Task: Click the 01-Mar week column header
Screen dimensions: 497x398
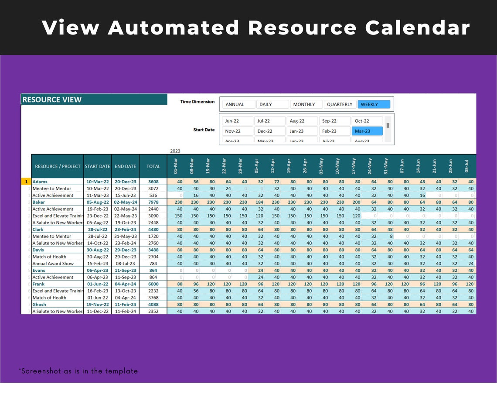Action: (175, 166)
